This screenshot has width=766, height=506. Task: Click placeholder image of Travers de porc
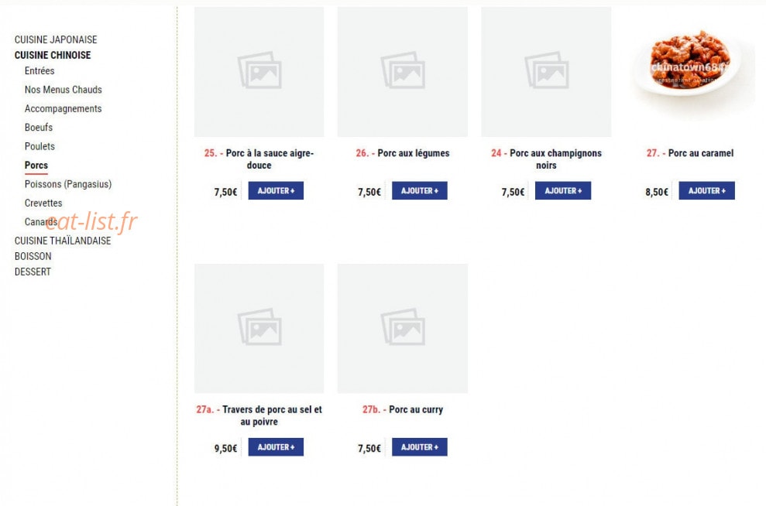tap(259, 328)
